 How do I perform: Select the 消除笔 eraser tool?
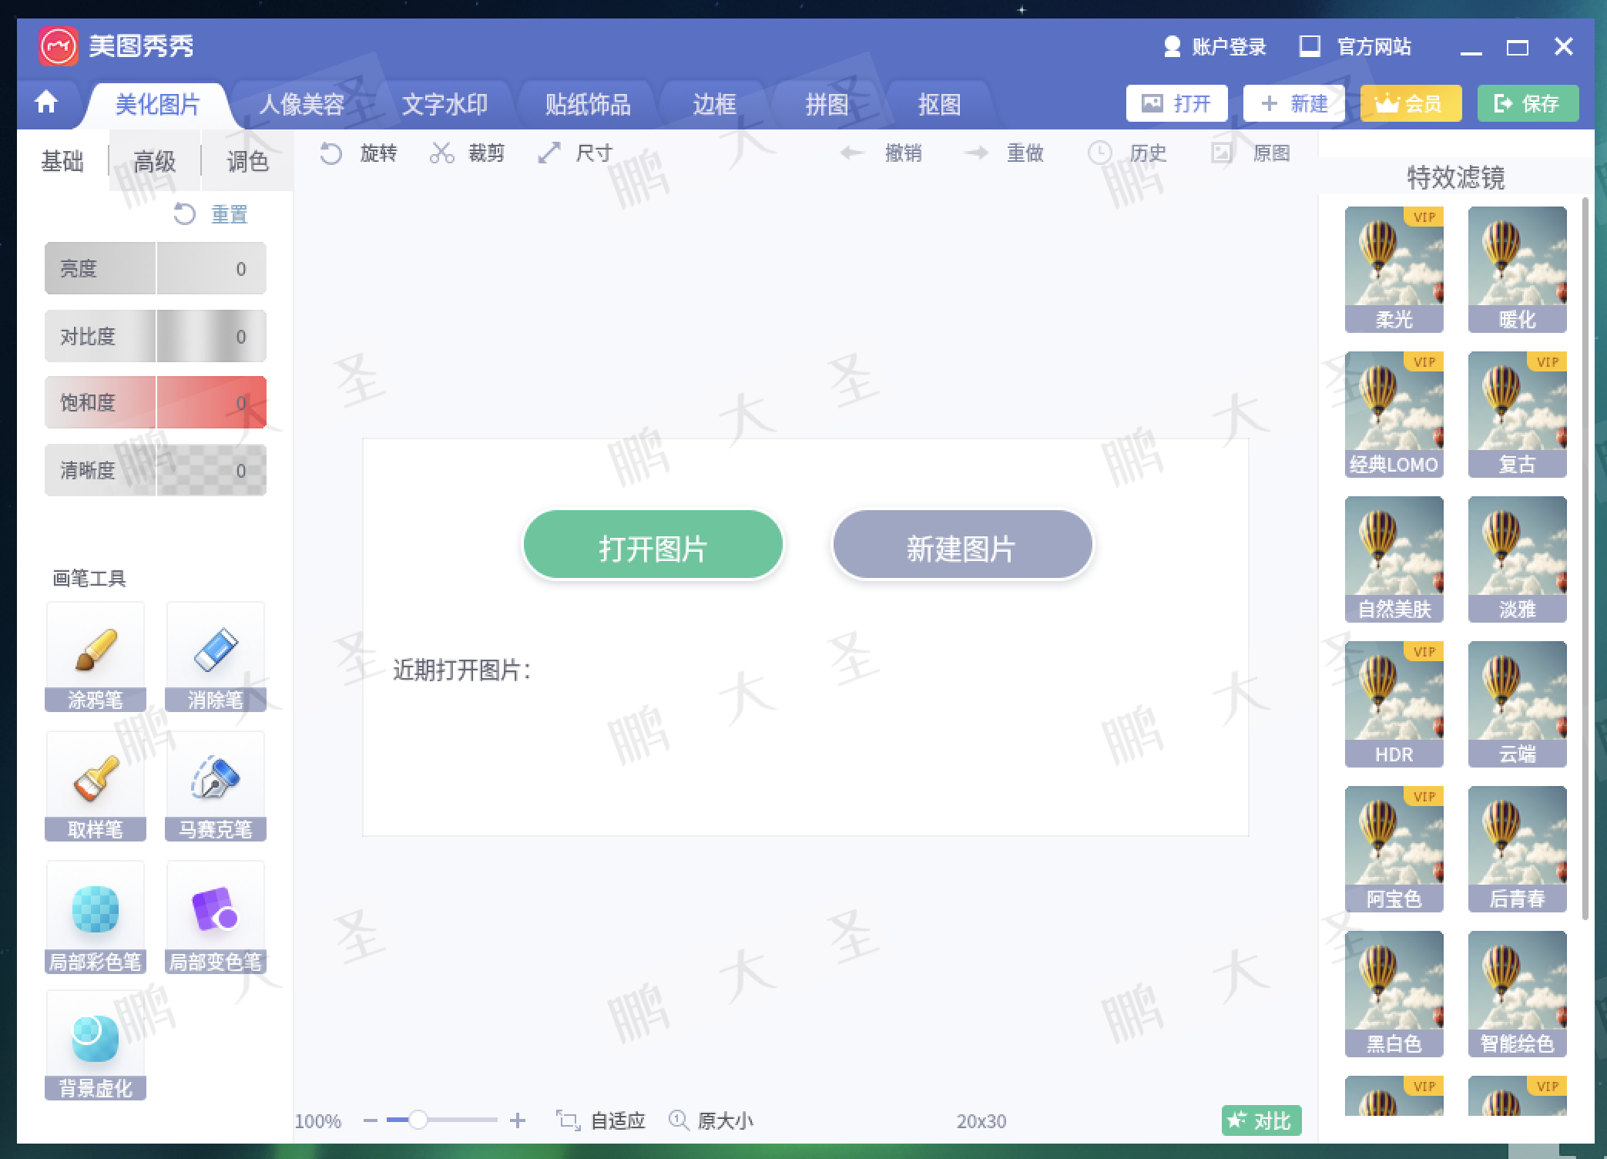216,655
